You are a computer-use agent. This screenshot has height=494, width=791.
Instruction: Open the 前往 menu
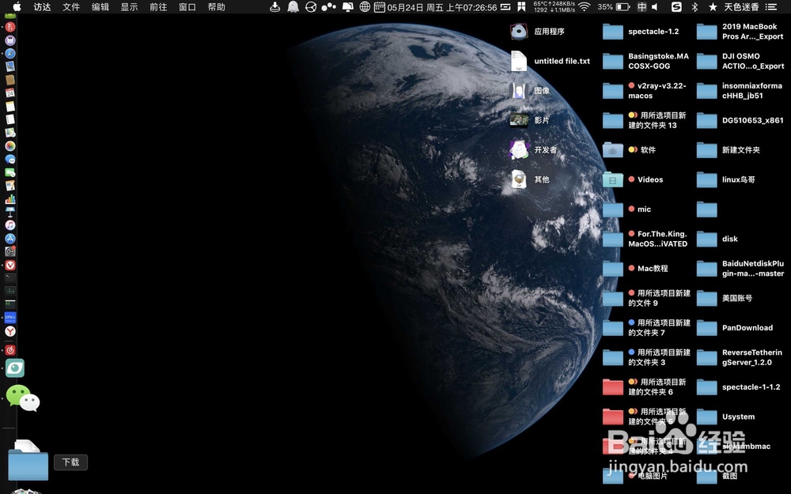(x=158, y=7)
